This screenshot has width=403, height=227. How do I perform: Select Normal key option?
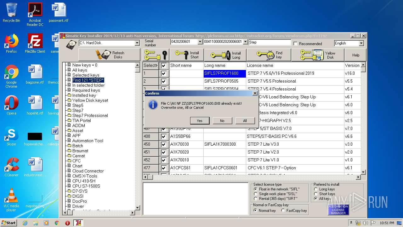tap(256, 210)
